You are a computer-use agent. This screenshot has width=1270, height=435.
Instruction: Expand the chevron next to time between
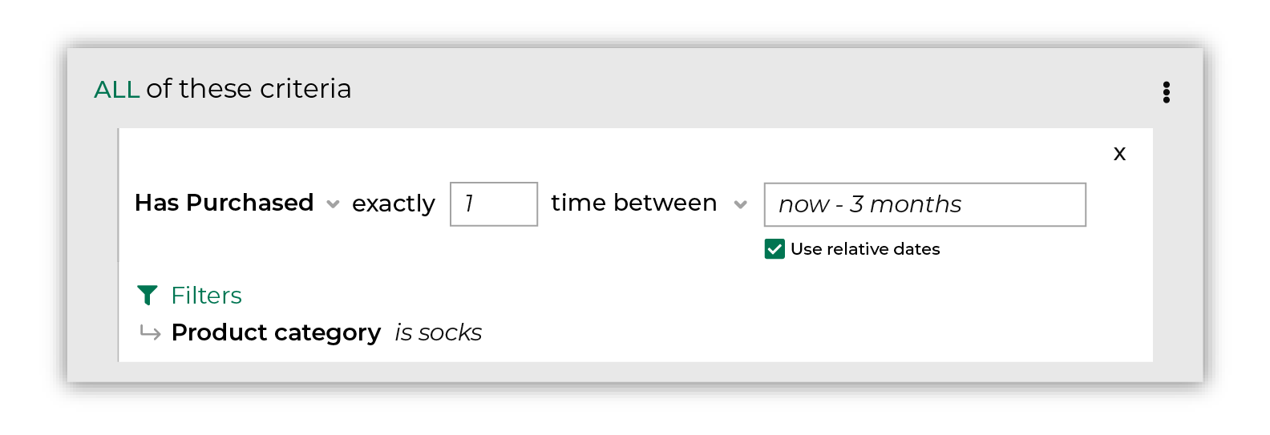point(740,204)
